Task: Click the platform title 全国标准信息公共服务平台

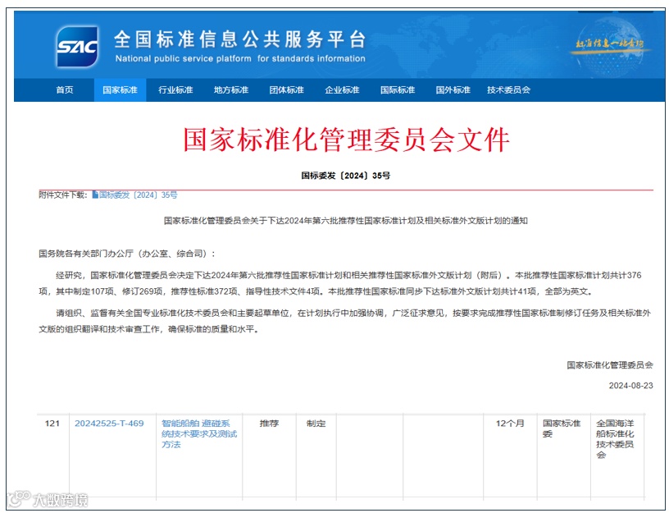Action: (x=239, y=39)
